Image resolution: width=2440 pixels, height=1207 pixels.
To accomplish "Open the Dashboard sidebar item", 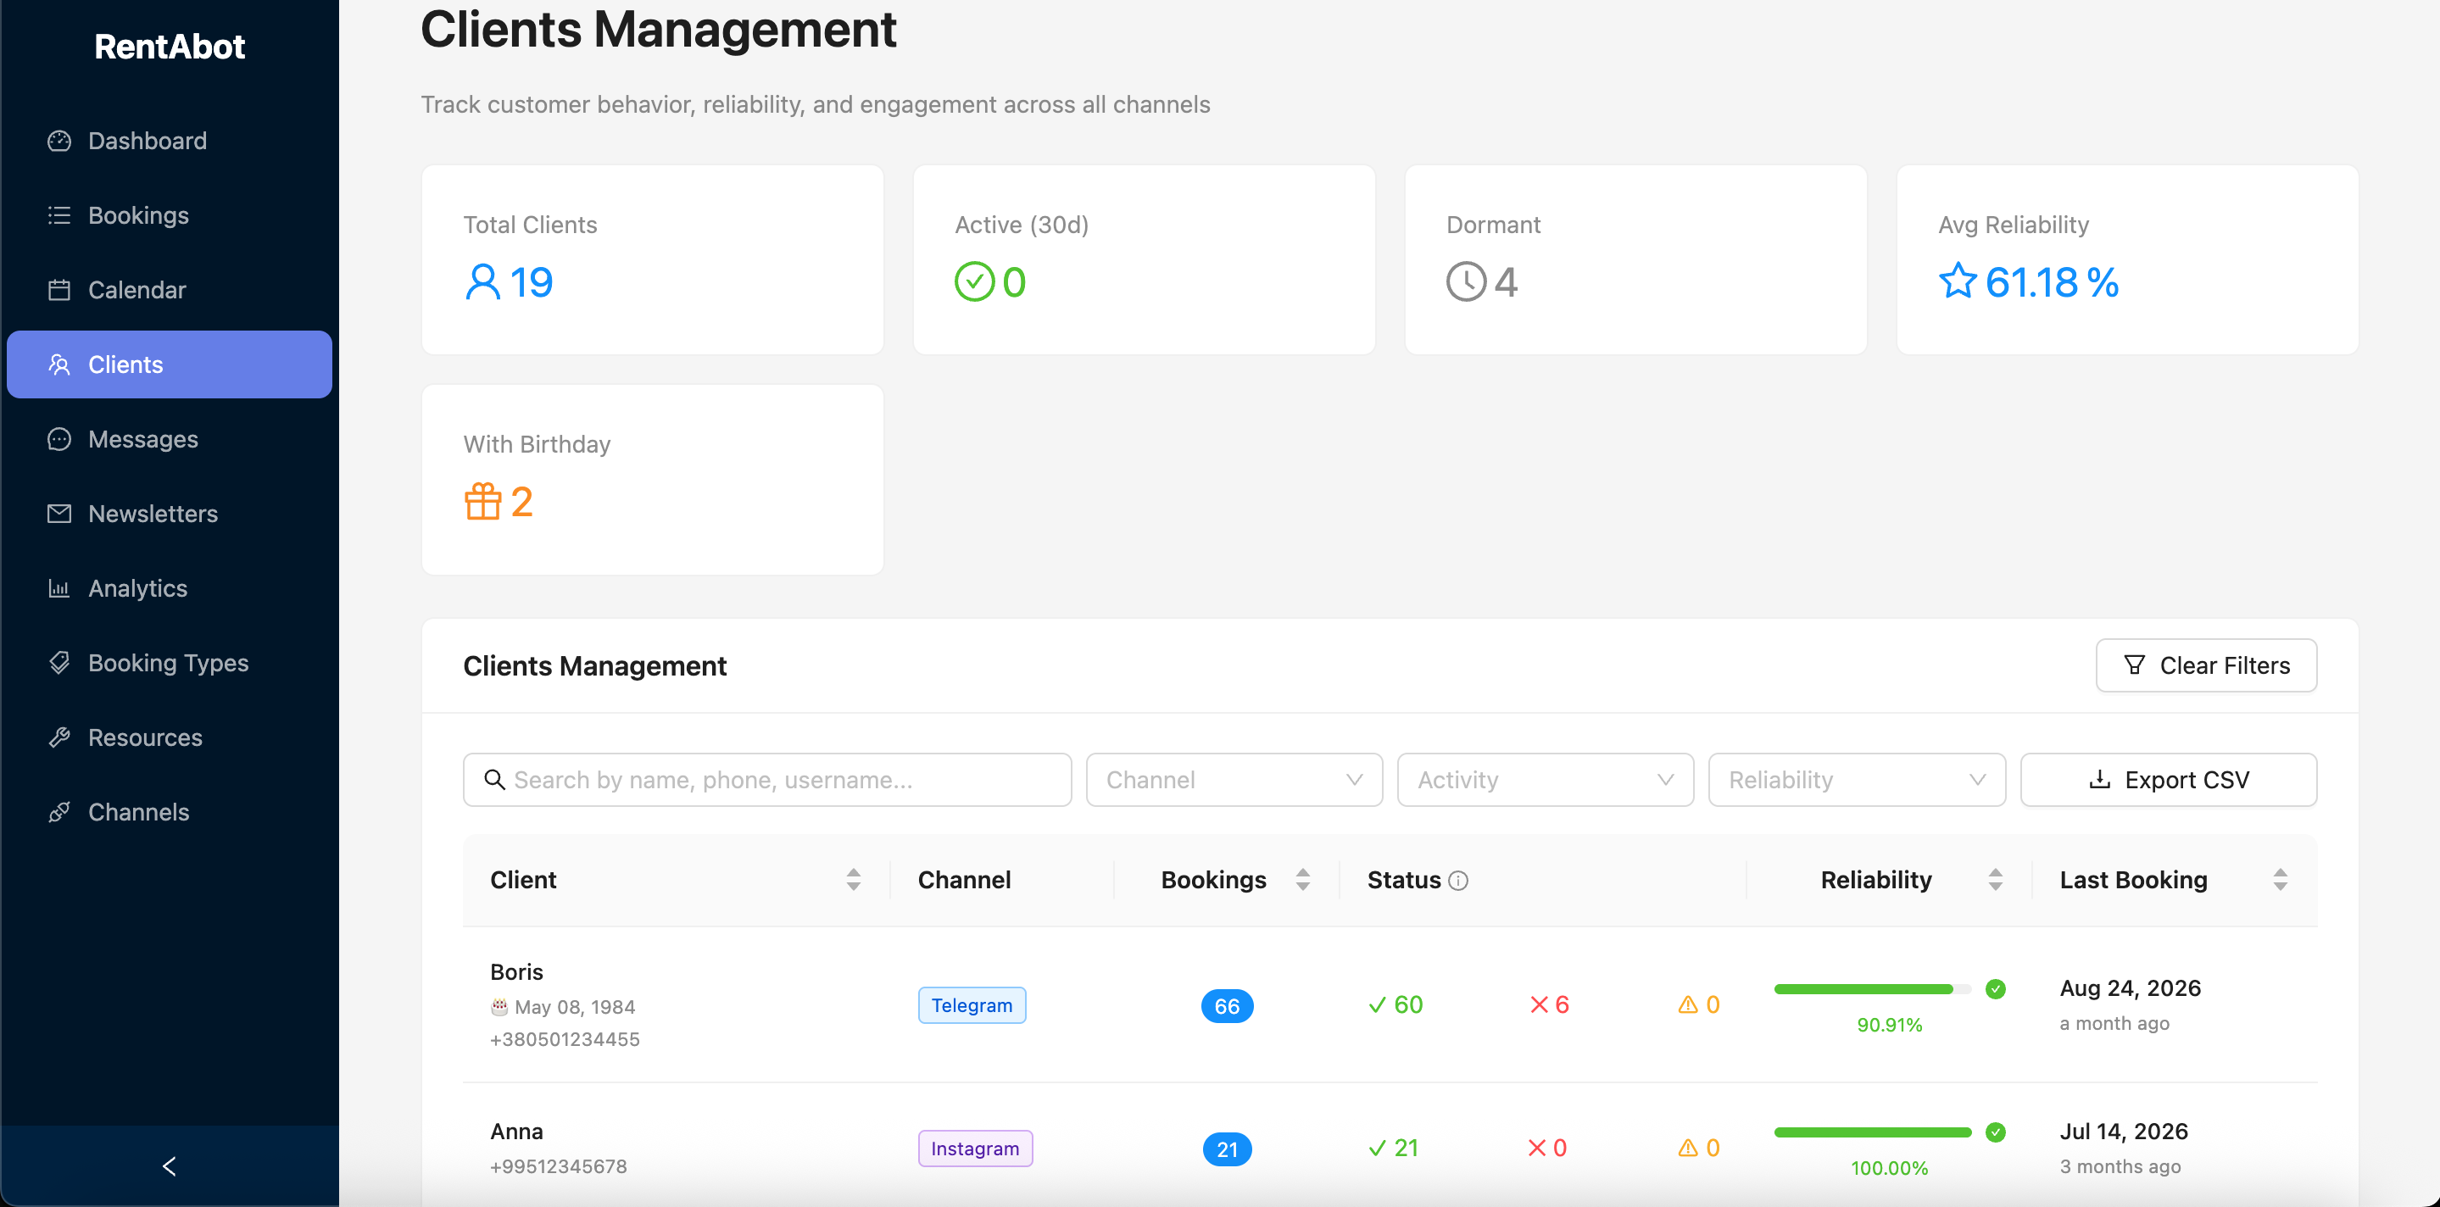I will pyautogui.click(x=170, y=141).
